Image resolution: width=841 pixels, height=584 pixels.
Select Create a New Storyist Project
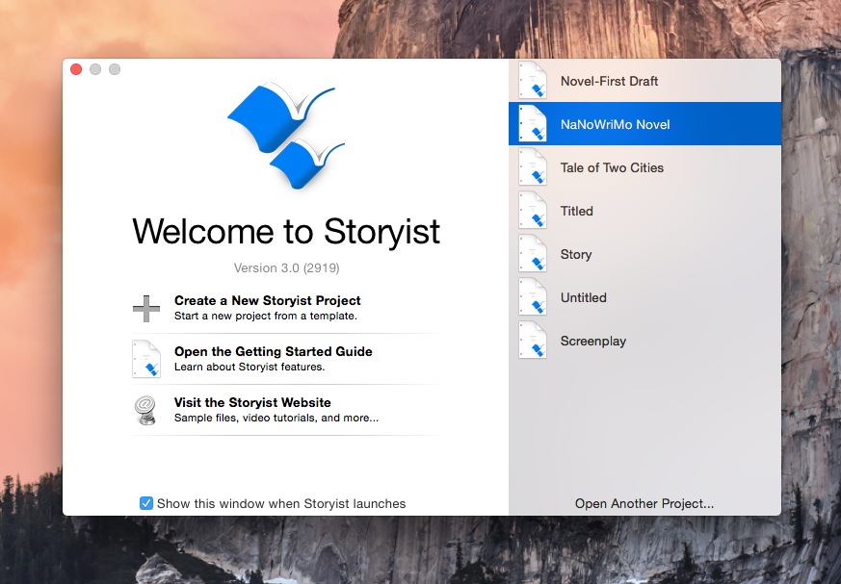267,300
